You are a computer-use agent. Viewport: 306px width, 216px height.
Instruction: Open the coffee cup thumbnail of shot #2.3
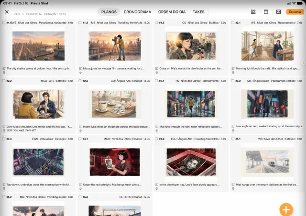(114, 104)
